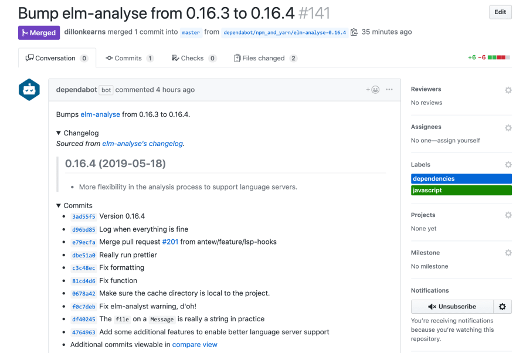Open commit df40245
Image resolution: width=516 pixels, height=353 pixels.
[84, 320]
